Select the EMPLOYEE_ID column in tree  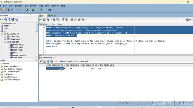18,45
